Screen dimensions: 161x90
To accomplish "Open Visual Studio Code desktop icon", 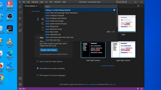I will click(x=10, y=67).
